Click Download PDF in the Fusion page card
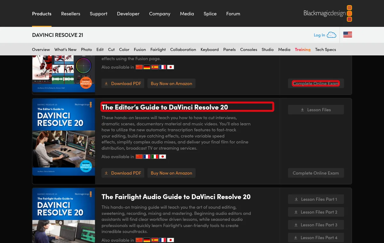 (x=123, y=83)
